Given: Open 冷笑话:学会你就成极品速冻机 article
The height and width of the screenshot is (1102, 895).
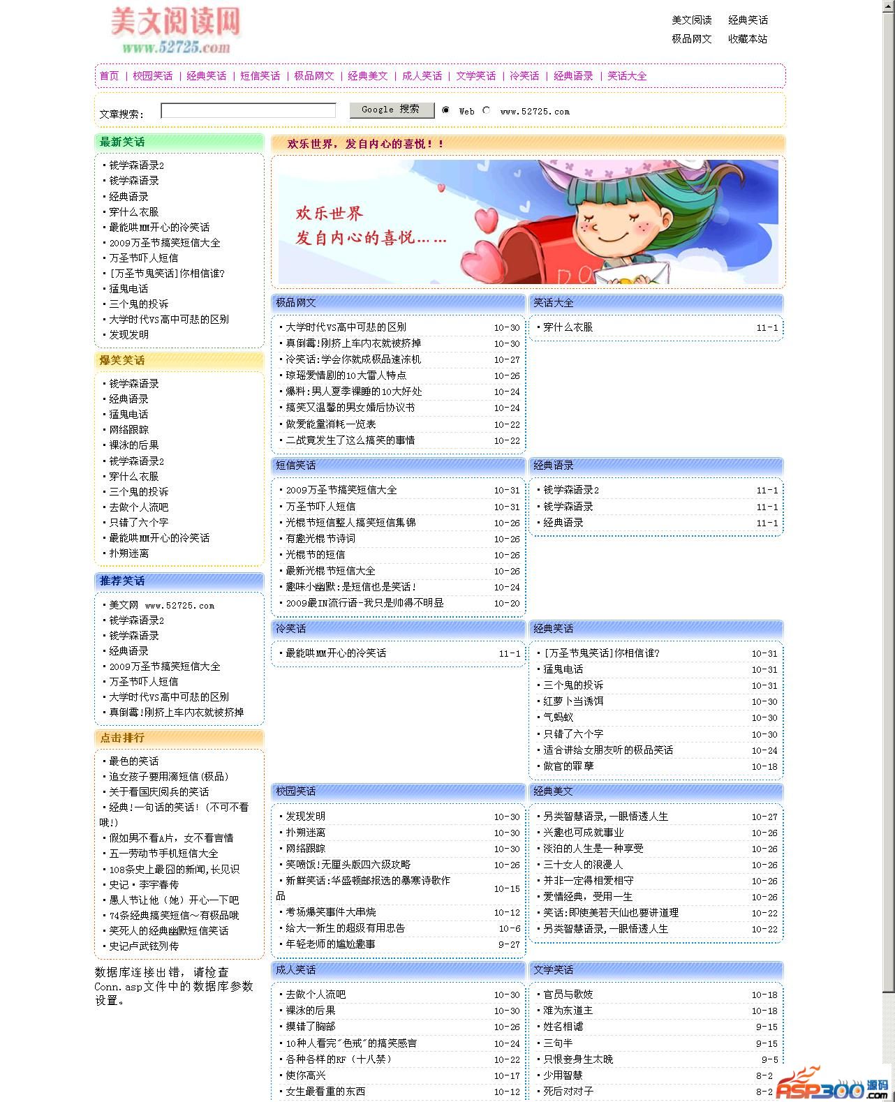Looking at the screenshot, I should [x=353, y=359].
